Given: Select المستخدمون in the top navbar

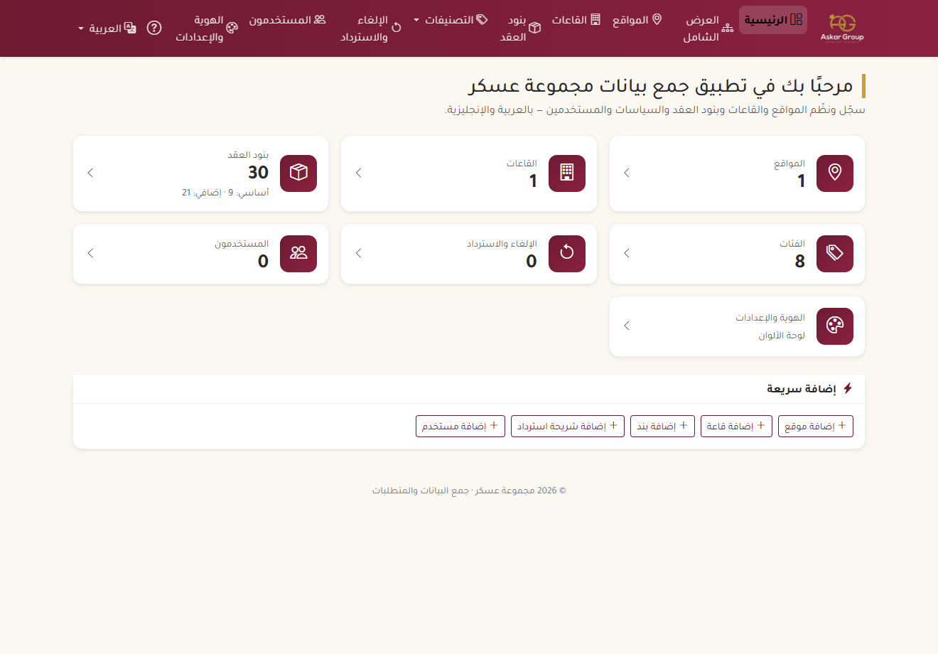Looking at the screenshot, I should click(x=287, y=20).
